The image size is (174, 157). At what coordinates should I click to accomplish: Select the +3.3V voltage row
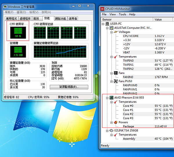coord(148,40)
